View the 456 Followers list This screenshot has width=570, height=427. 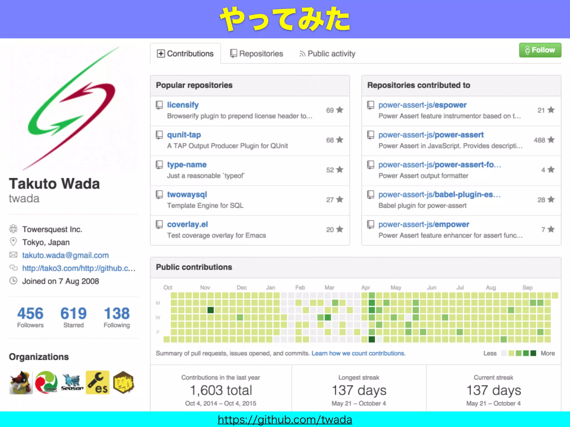coord(30,317)
